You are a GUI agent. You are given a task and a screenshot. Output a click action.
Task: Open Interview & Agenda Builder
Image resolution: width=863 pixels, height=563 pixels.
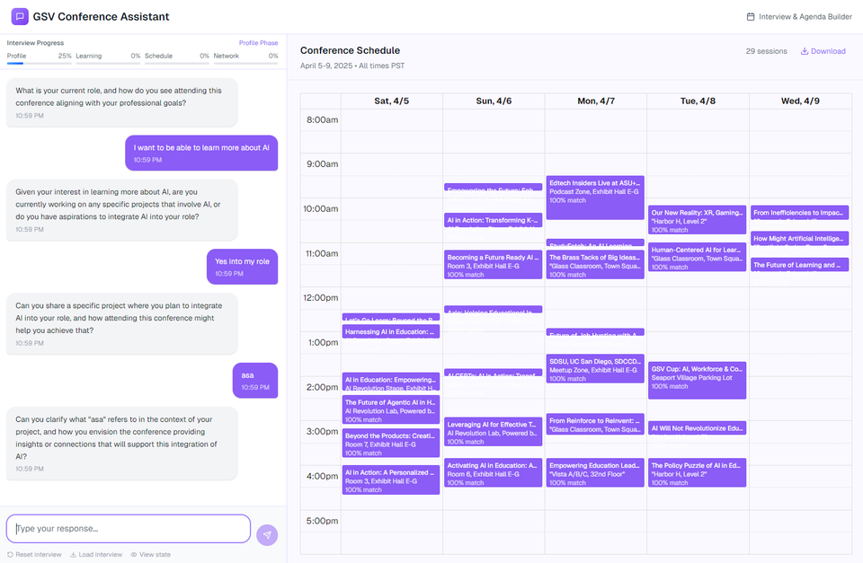pyautogui.click(x=799, y=16)
